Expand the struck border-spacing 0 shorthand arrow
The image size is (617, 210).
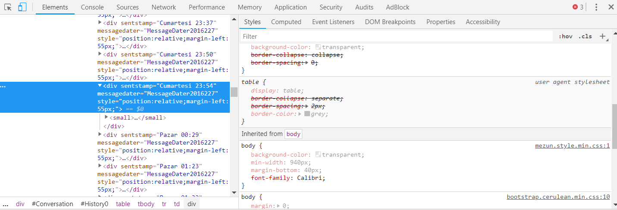coord(307,63)
